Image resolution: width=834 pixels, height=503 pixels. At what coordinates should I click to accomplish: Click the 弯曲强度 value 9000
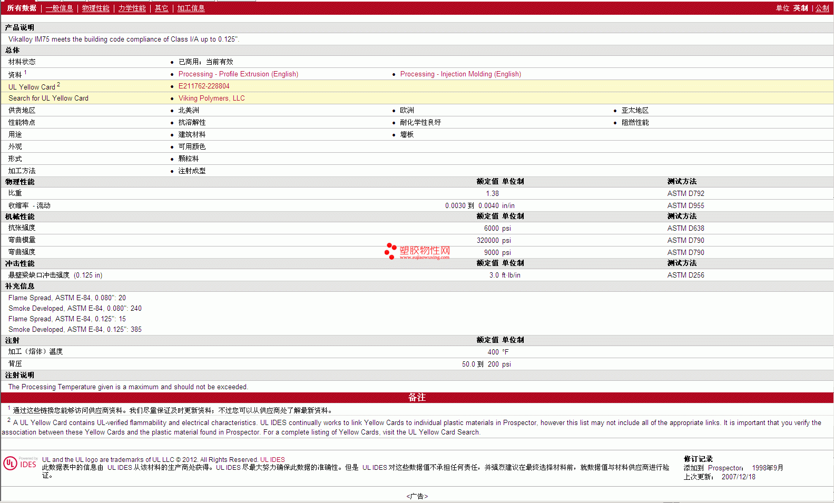click(x=492, y=253)
